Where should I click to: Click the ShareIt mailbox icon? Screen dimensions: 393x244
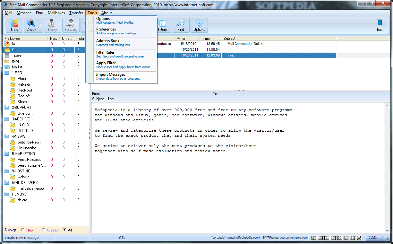13,102
